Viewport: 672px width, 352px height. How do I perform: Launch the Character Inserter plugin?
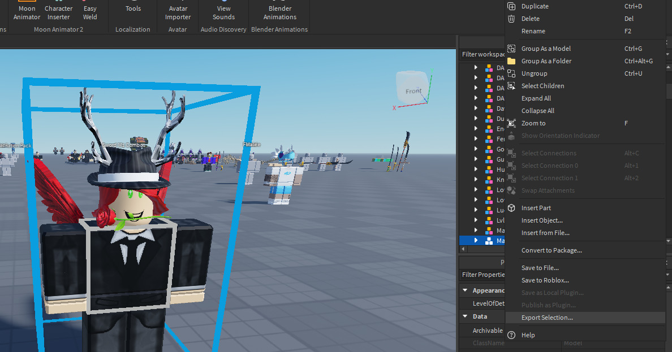59,11
